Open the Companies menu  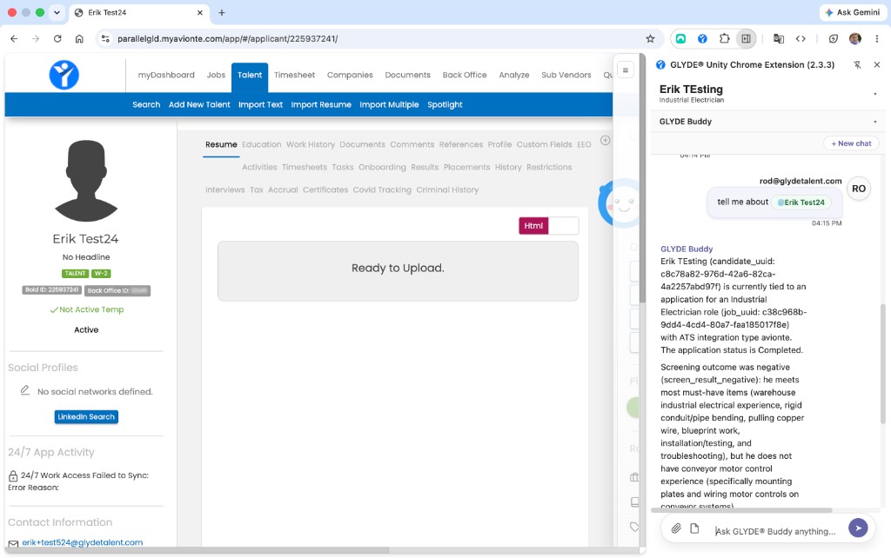point(350,75)
